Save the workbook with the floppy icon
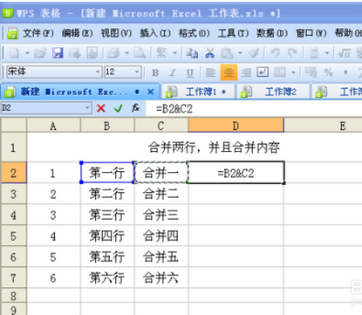This screenshot has height=315, width=362. tap(58, 53)
